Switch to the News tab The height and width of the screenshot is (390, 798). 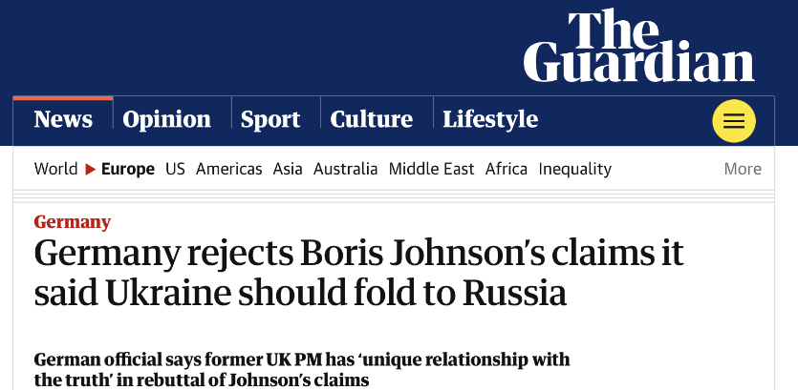click(x=63, y=120)
